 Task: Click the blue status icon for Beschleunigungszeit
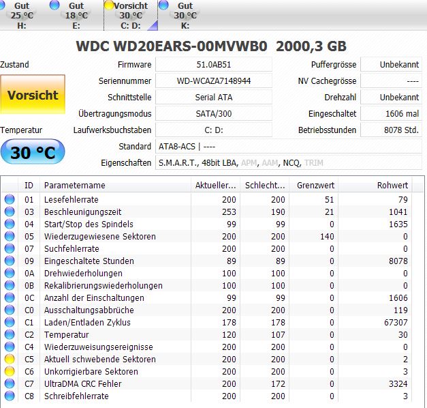(x=10, y=212)
